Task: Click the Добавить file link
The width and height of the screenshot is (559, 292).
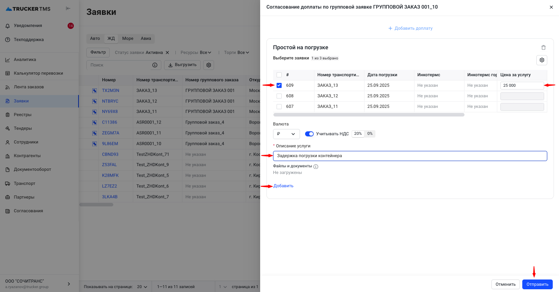Action: coord(284,186)
